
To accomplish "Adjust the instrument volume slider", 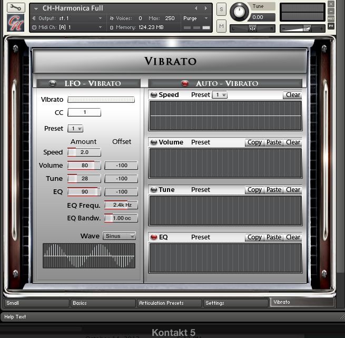I will click(302, 28).
